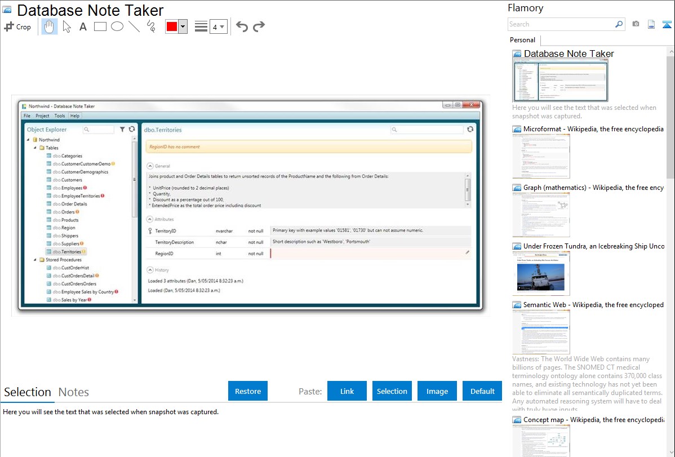Viewport: 675px width, 457px height.
Task: Click the selected text placeholder below Selection tab
Action: tap(110, 412)
